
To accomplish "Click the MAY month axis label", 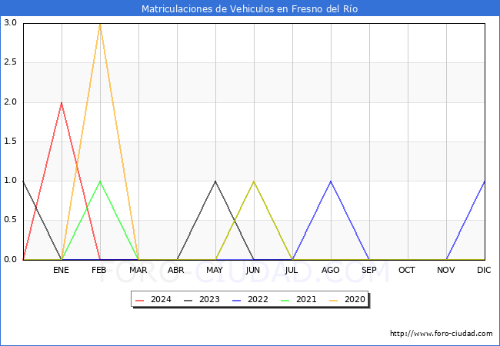I will point(215,270).
